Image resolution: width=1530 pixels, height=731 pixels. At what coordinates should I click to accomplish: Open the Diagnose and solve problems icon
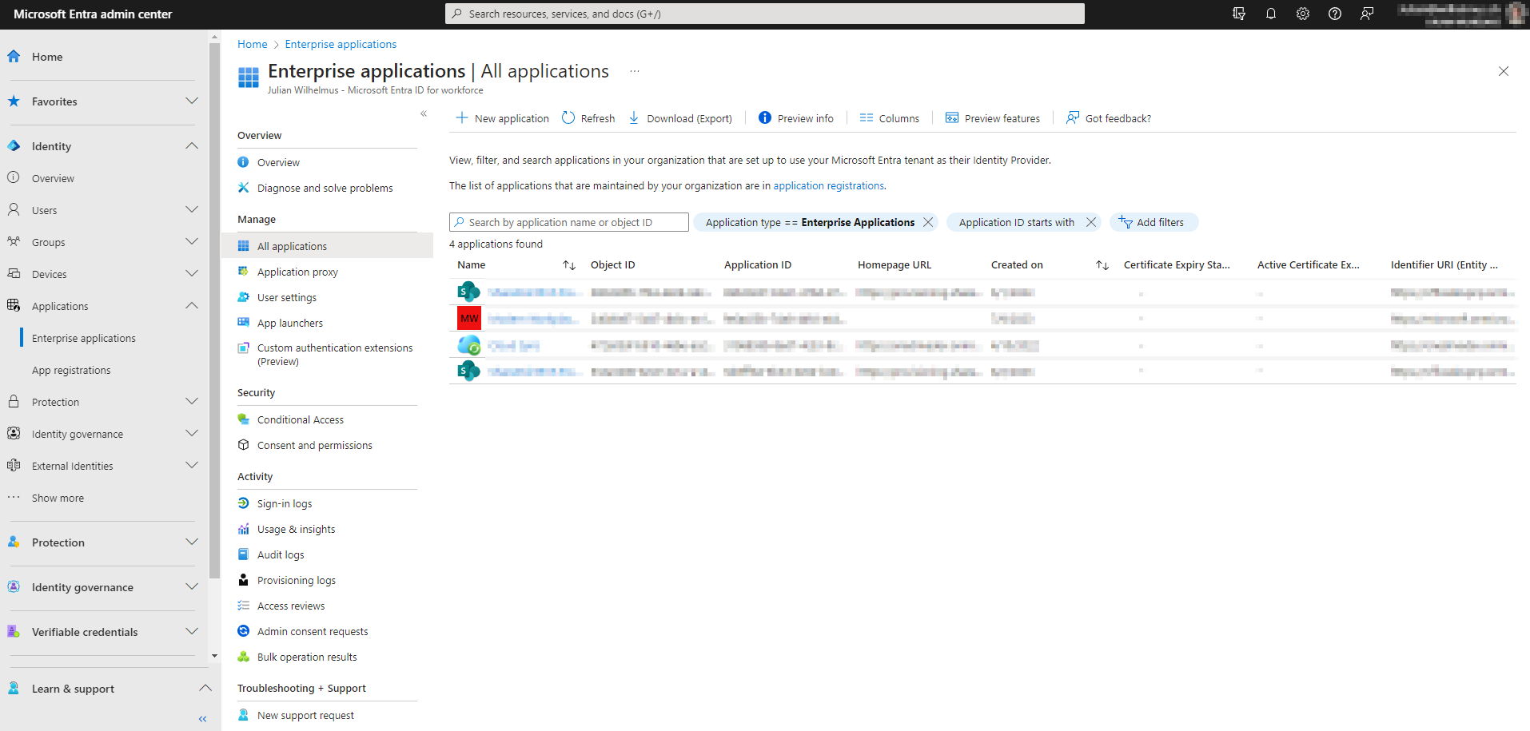click(x=244, y=188)
